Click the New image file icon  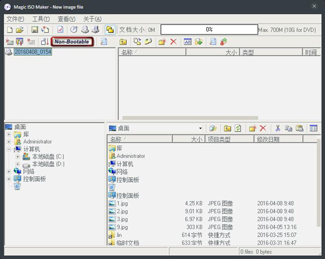(x=10, y=30)
